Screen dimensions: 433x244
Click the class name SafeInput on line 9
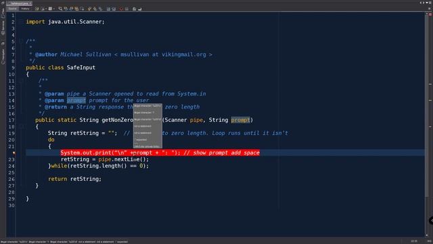(x=81, y=68)
